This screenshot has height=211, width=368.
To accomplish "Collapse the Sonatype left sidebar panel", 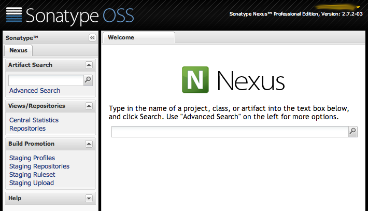I will (92, 38).
